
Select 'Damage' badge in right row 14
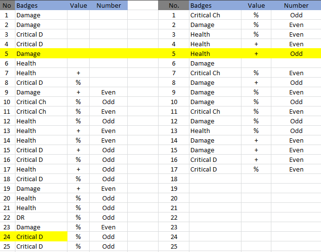coord(215,140)
